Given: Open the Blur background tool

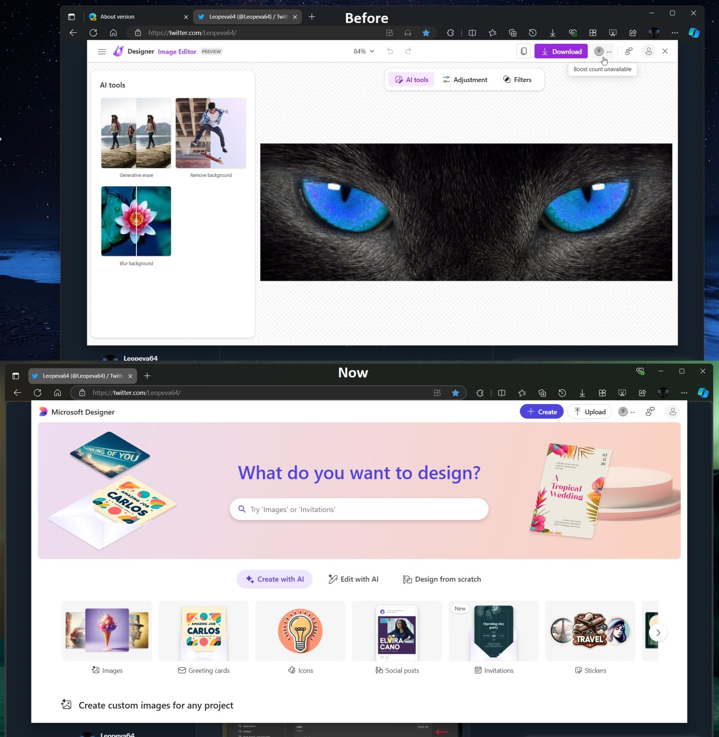Looking at the screenshot, I should pyautogui.click(x=136, y=221).
